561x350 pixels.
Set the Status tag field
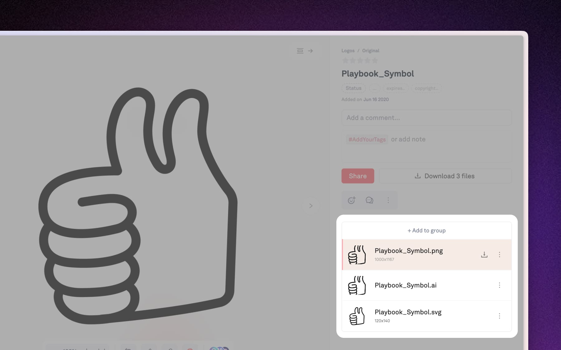[x=353, y=88]
